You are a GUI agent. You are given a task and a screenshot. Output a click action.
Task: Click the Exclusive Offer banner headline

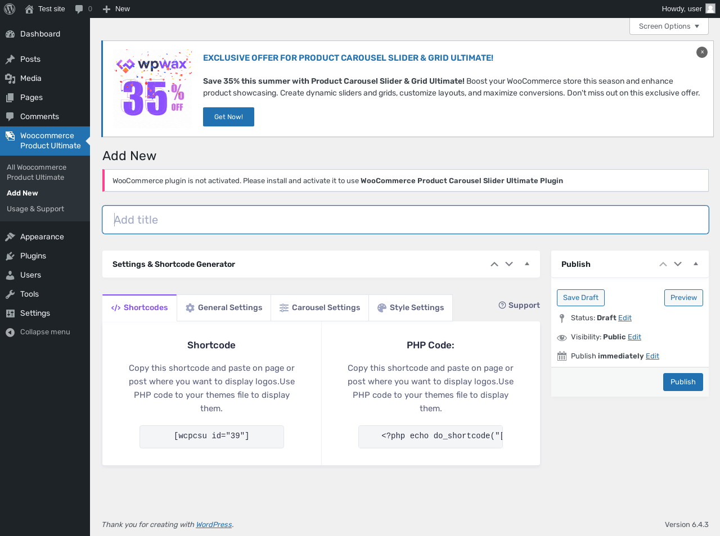coord(348,58)
